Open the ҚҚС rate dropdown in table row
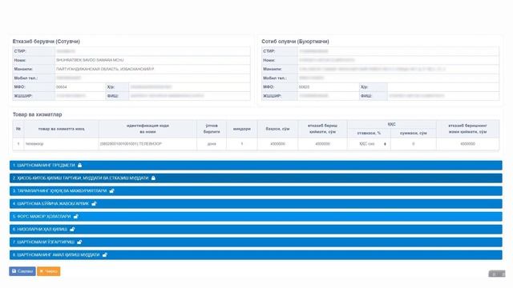This screenshot has width=513, height=288. [x=369, y=144]
